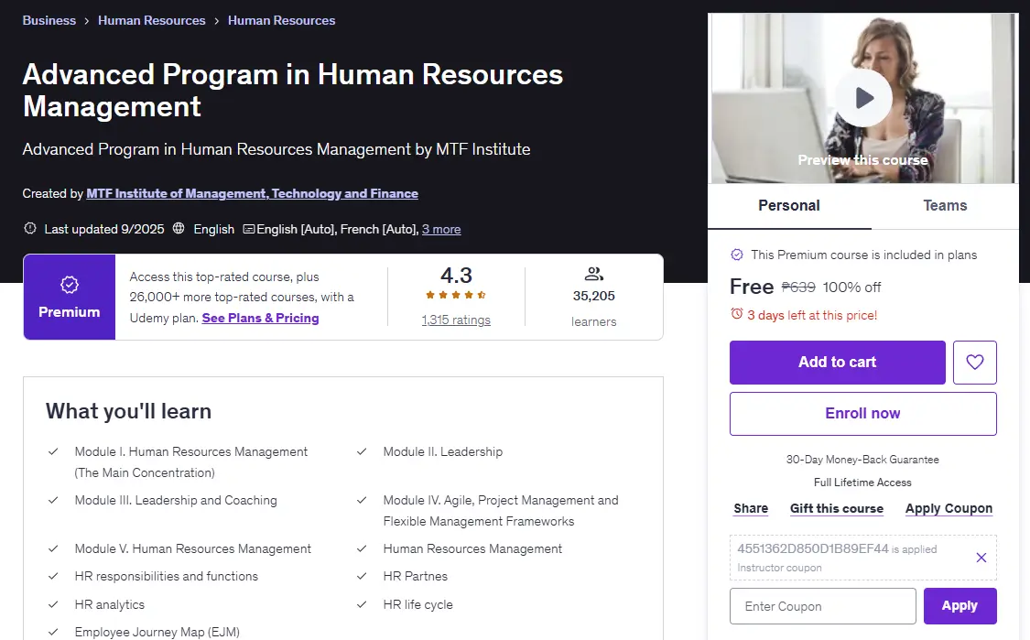Click the What you'll learn heading

tap(129, 411)
